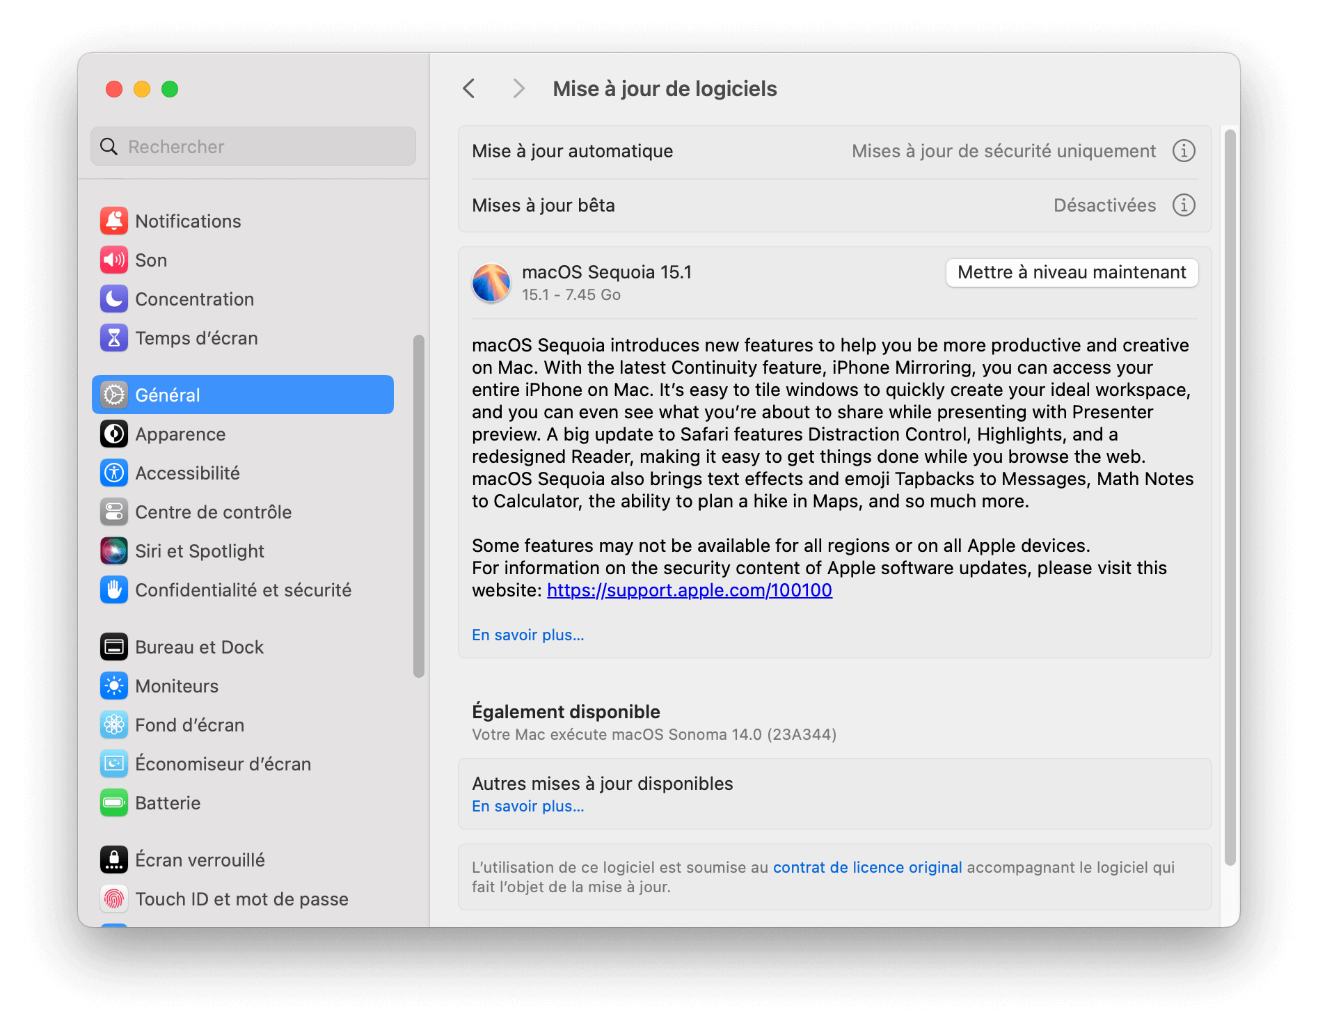Click Votre Mac exécute macOS Sonoma text
The image size is (1318, 1030).
[x=654, y=734]
